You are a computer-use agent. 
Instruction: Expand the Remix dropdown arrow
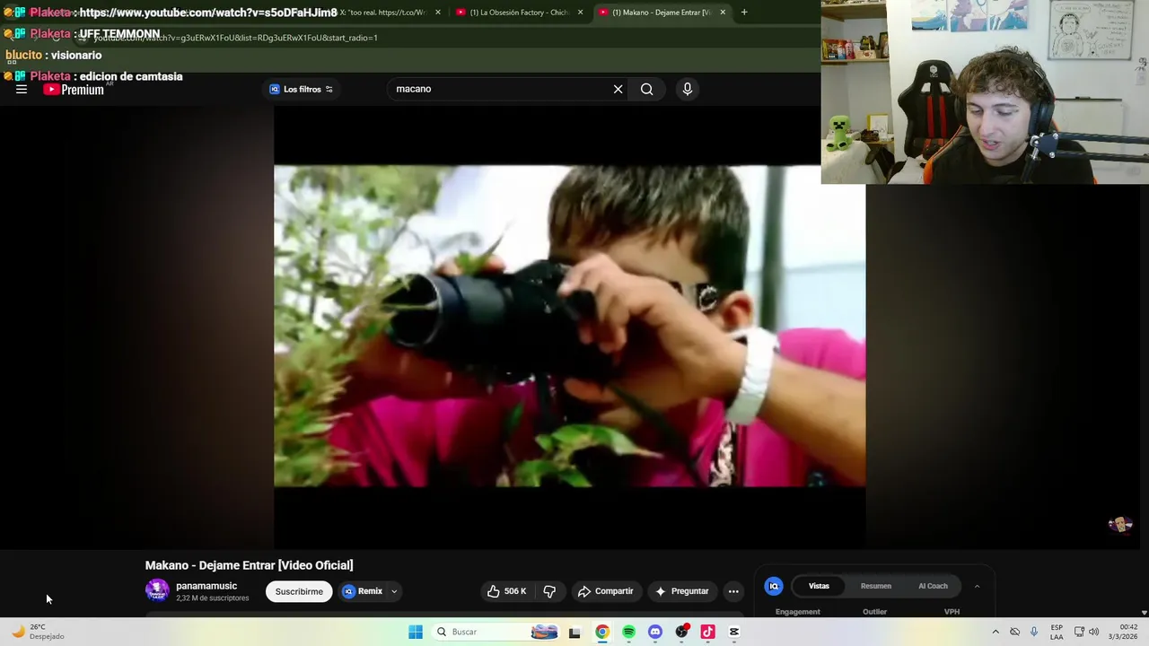pyautogui.click(x=394, y=591)
